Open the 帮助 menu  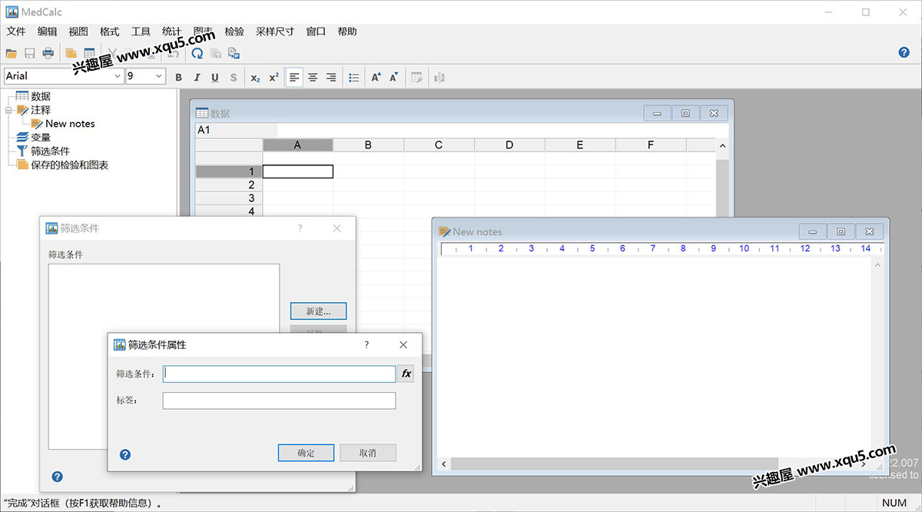(347, 32)
